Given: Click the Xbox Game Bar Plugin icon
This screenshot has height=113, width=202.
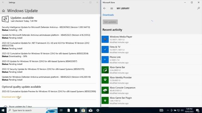Looking at the screenshot, I should click(x=105, y=100).
